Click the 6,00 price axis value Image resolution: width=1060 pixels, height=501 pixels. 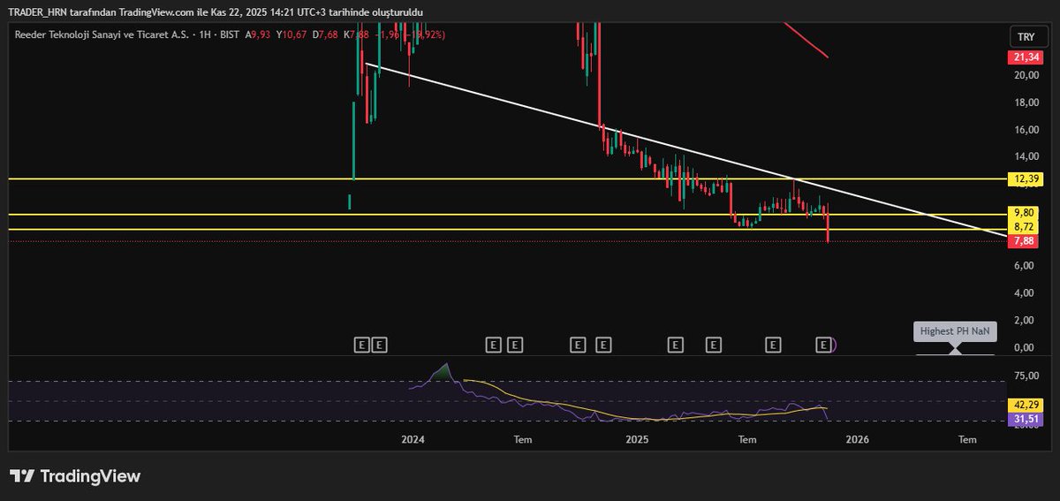pos(1026,266)
